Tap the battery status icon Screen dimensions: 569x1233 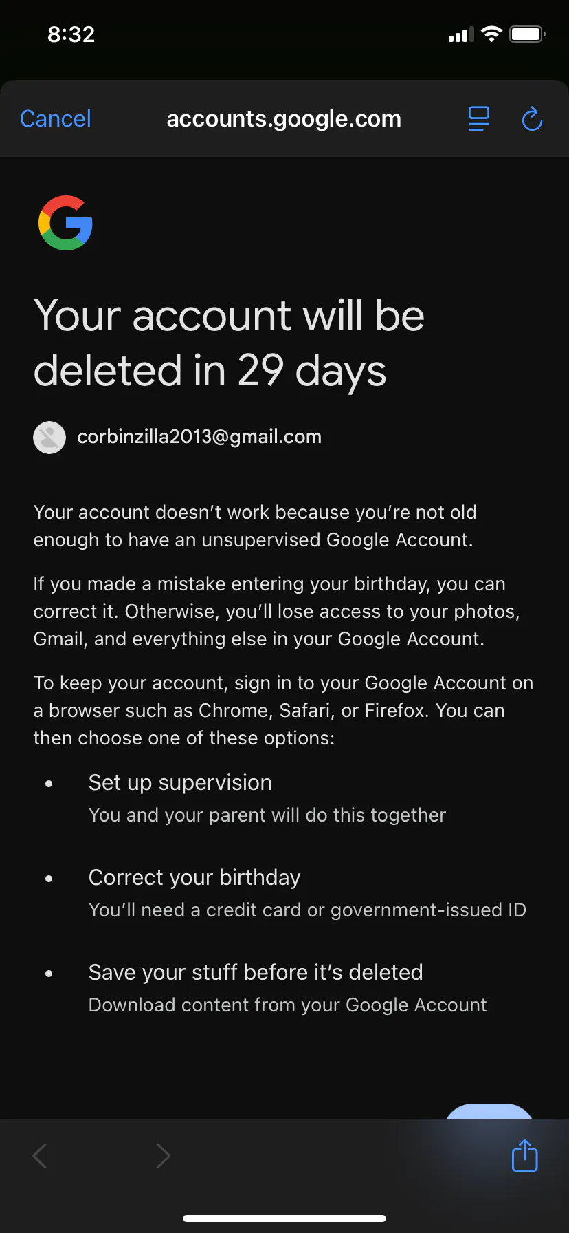coord(527,34)
